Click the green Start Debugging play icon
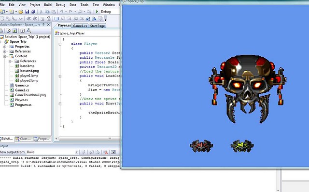Screen dimensions: 309x192 [x=97, y=12]
